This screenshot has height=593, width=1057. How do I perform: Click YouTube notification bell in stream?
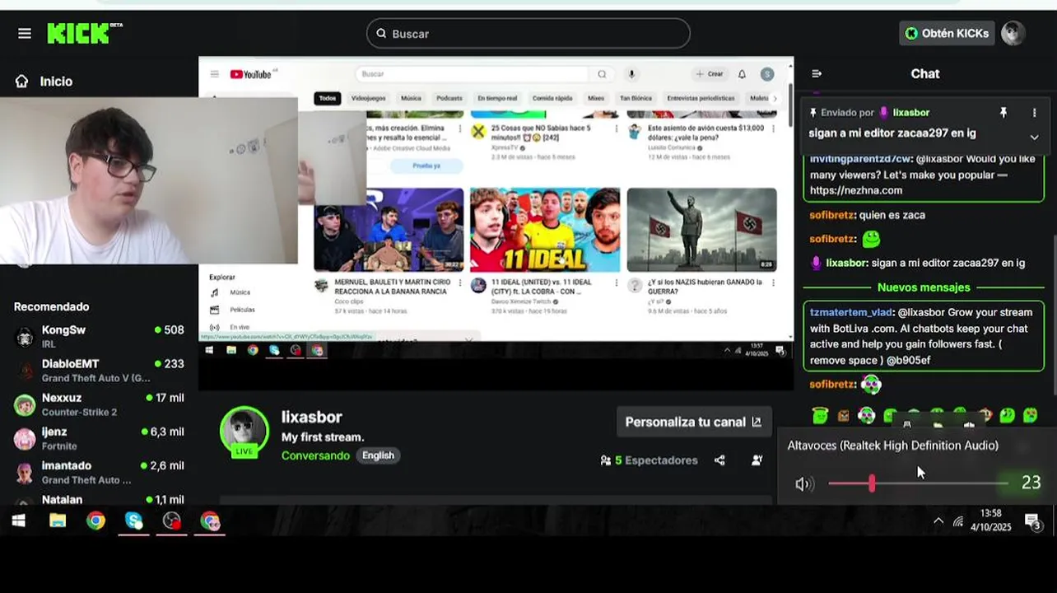click(x=742, y=74)
